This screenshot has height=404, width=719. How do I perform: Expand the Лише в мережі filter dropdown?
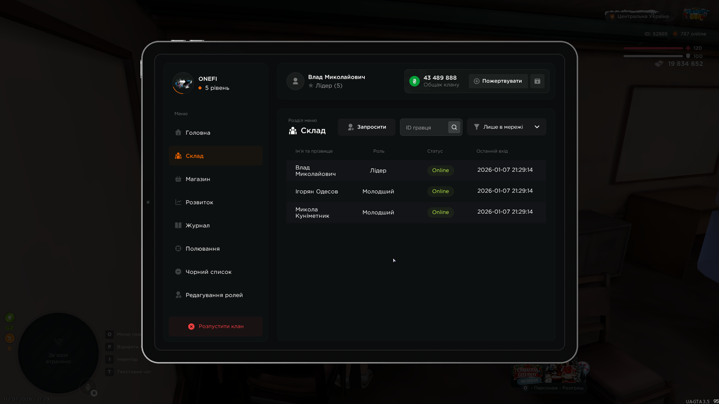coord(507,127)
